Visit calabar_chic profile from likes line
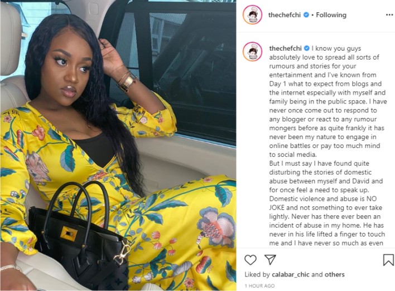 pos(291,274)
